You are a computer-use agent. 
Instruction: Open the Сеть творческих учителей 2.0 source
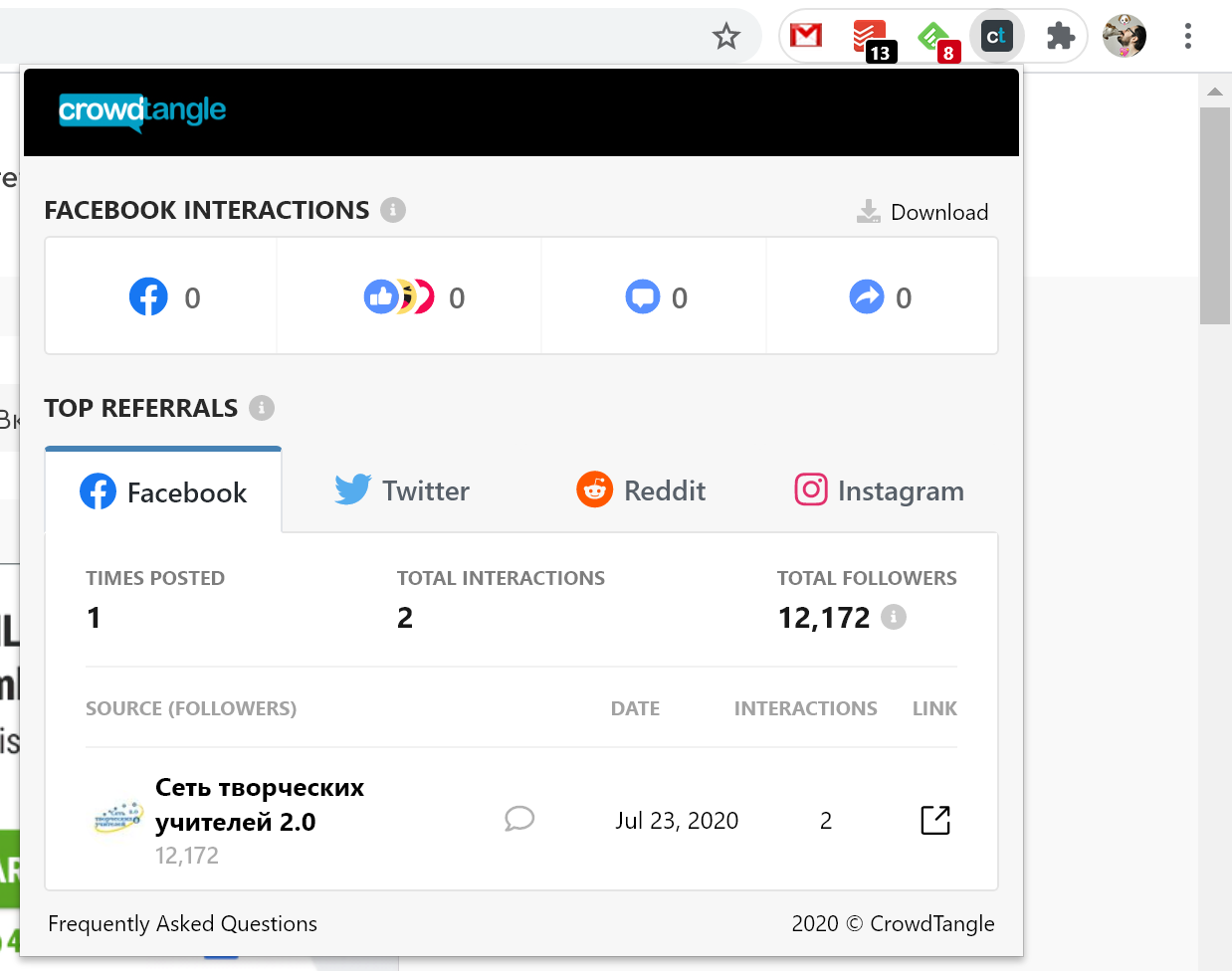(x=260, y=805)
